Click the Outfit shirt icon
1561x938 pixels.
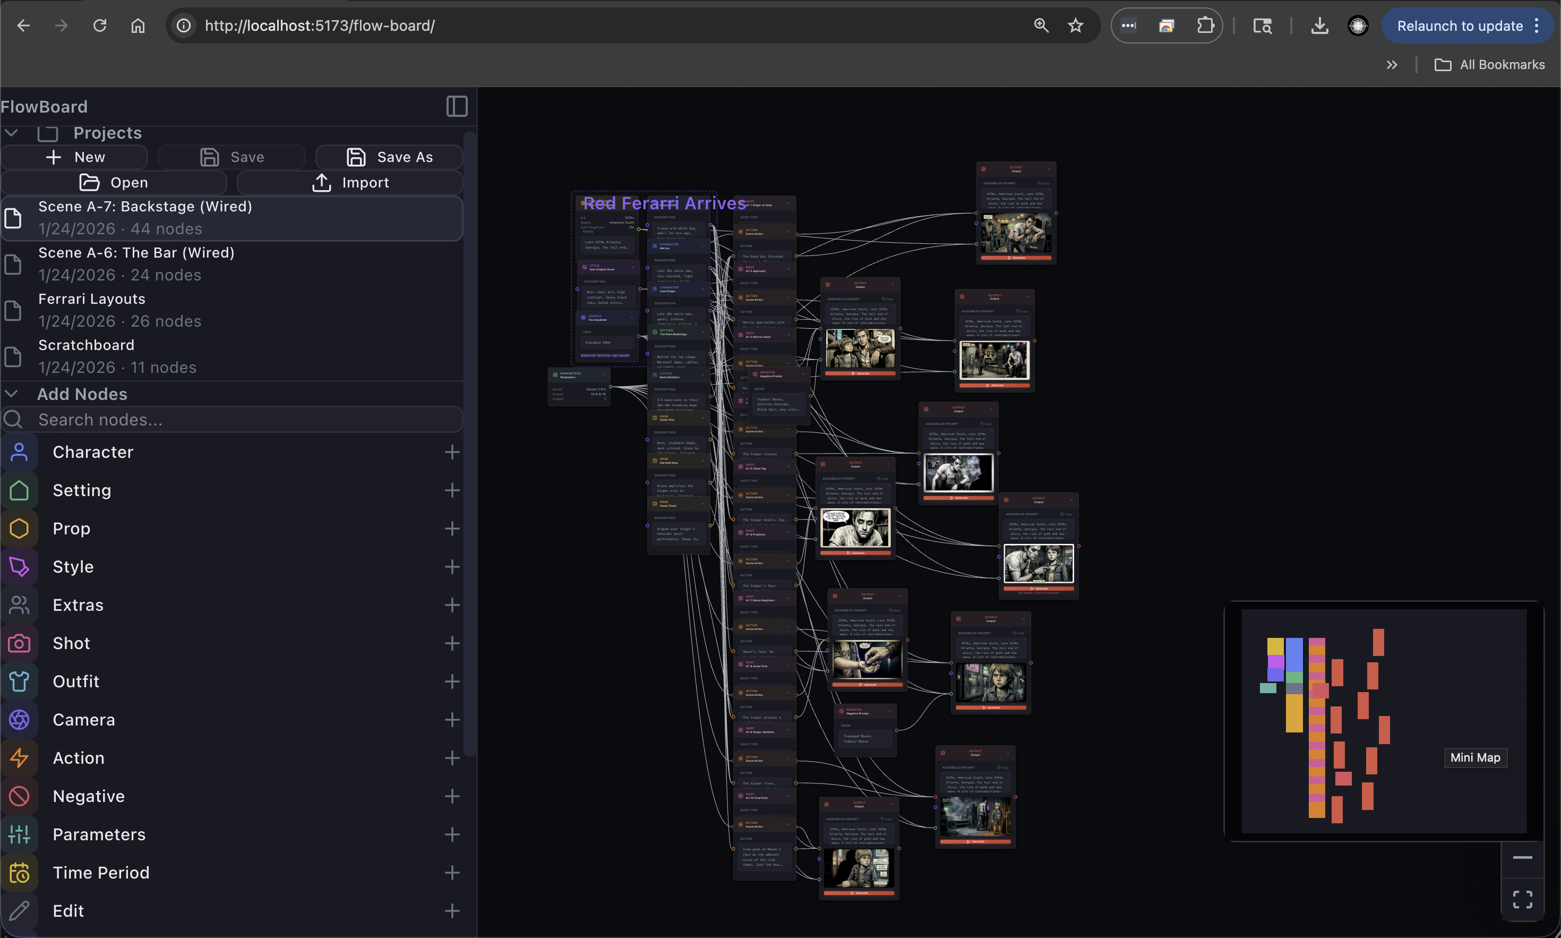(19, 681)
